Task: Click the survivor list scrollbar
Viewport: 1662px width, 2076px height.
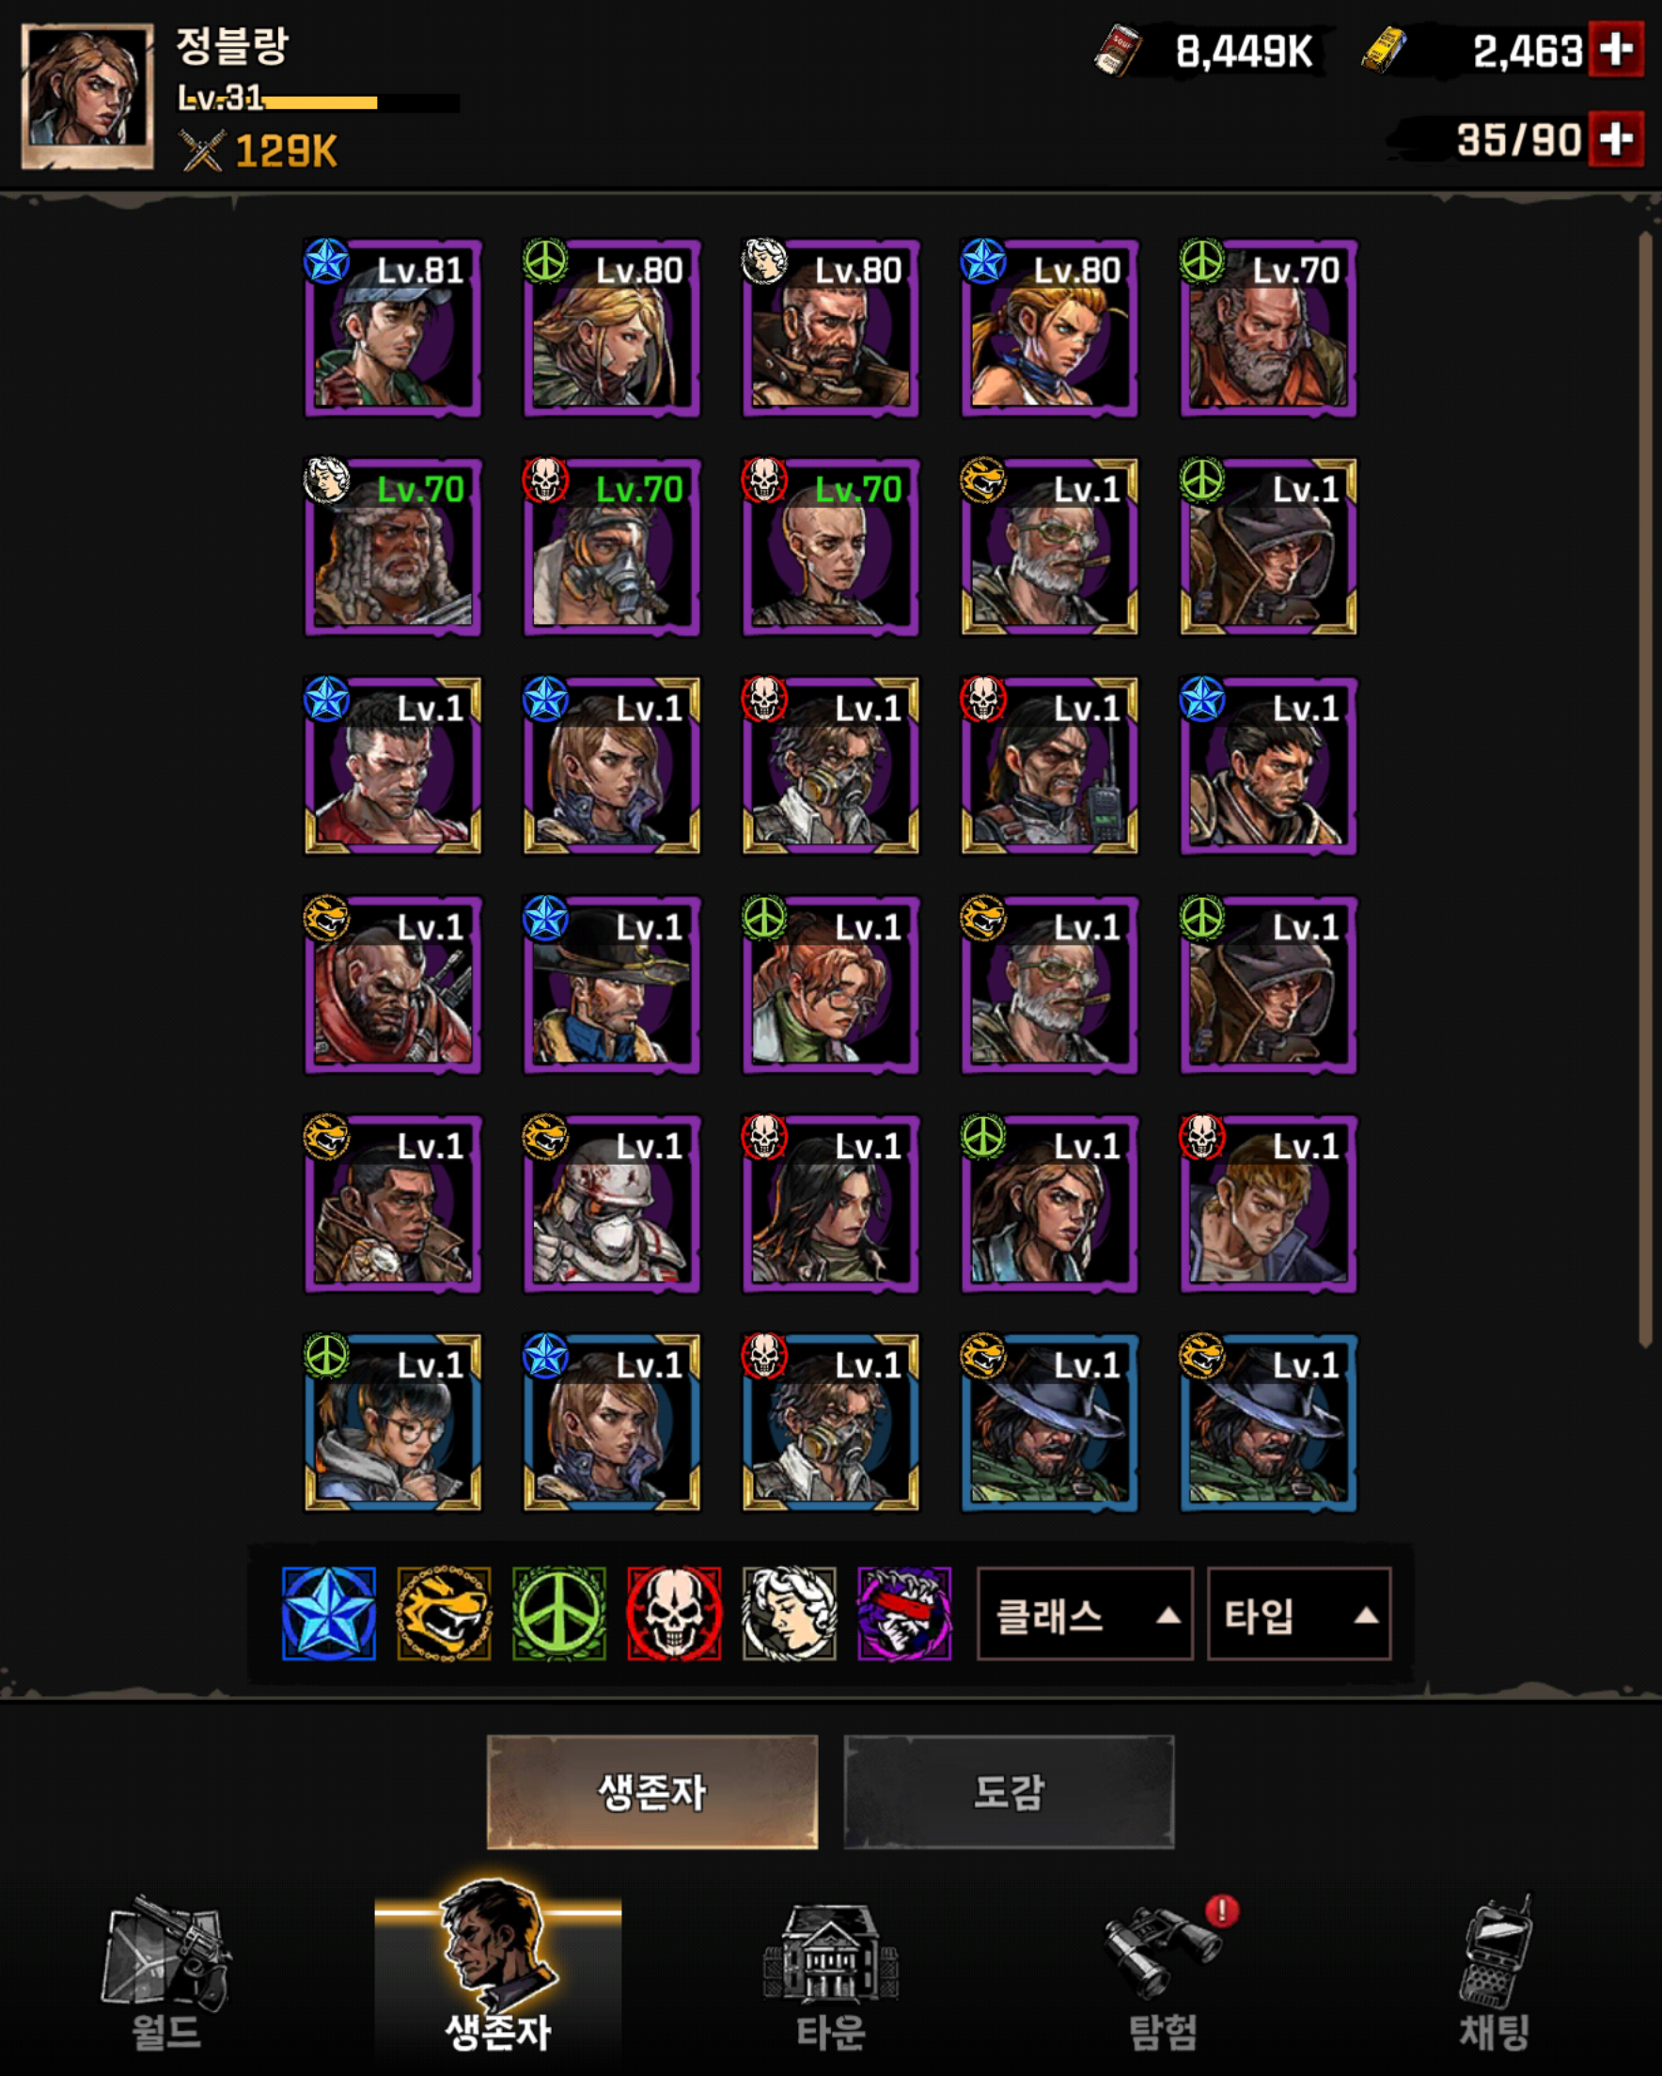Action: (x=1645, y=788)
